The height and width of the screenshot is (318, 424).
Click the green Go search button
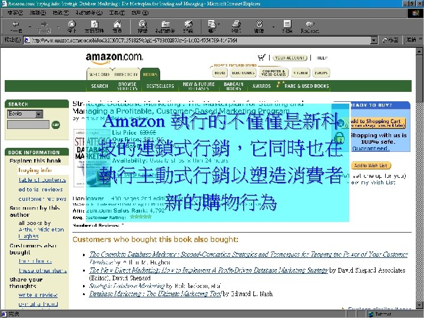coord(56,125)
